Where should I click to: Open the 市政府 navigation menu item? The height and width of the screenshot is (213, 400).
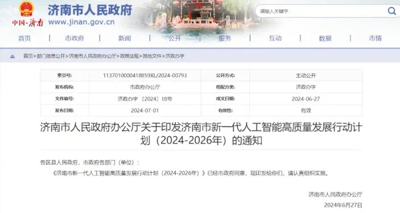75,38
